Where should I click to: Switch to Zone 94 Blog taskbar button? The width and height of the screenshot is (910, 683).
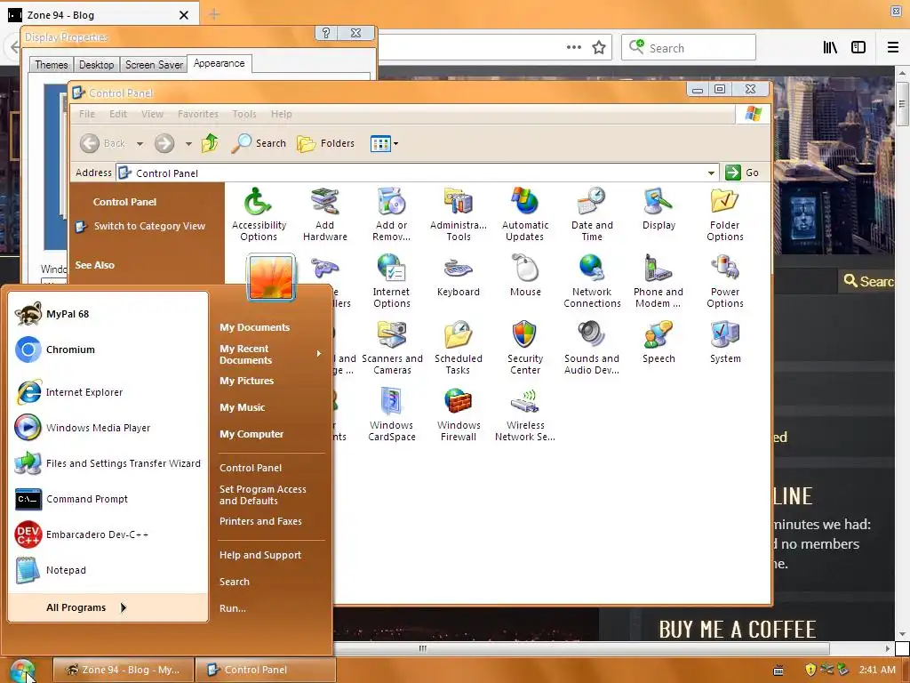(x=123, y=670)
